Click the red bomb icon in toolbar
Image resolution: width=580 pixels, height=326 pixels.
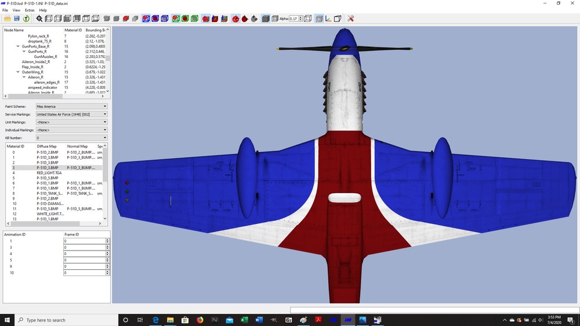(x=245, y=19)
